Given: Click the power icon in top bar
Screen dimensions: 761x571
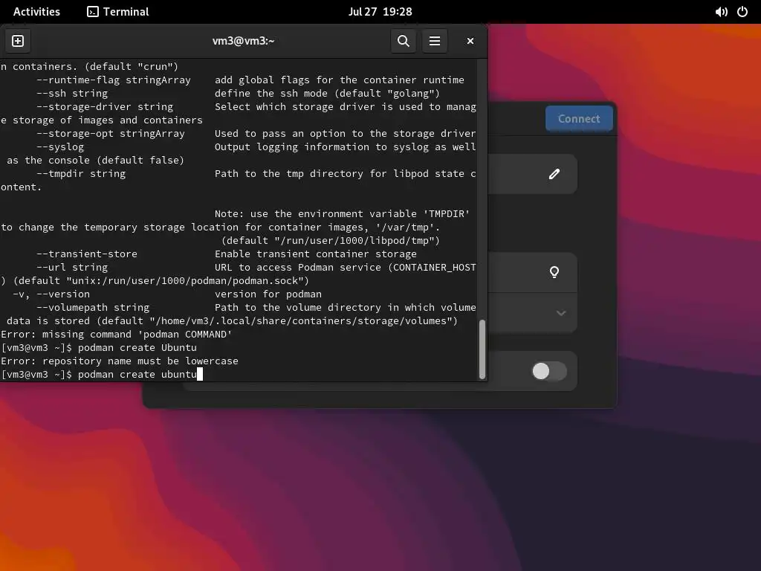Looking at the screenshot, I should click(x=742, y=12).
